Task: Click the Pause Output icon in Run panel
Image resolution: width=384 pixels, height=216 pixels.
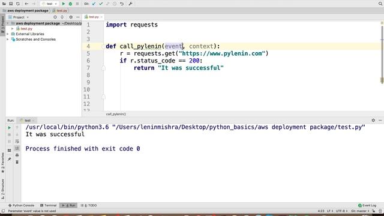Action: tap(10, 142)
